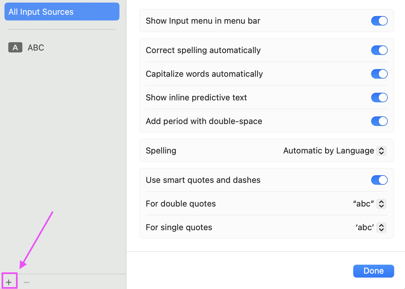Click the ABC input source icon
The width and height of the screenshot is (405, 289).
coord(15,47)
